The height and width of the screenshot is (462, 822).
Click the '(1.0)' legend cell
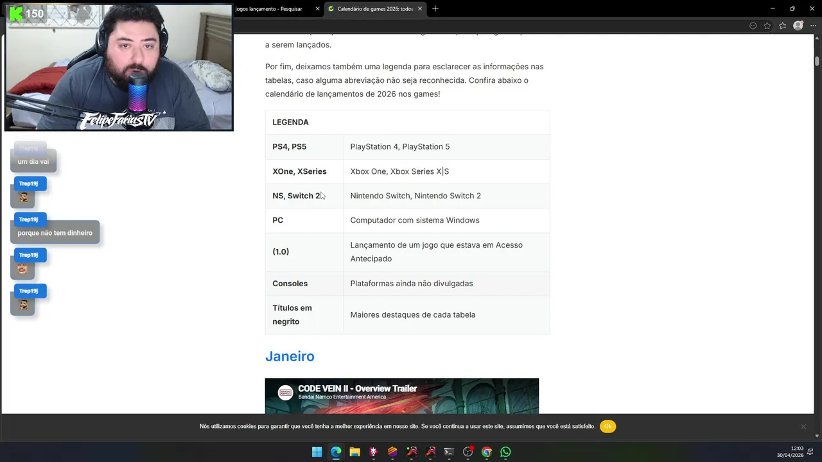304,252
